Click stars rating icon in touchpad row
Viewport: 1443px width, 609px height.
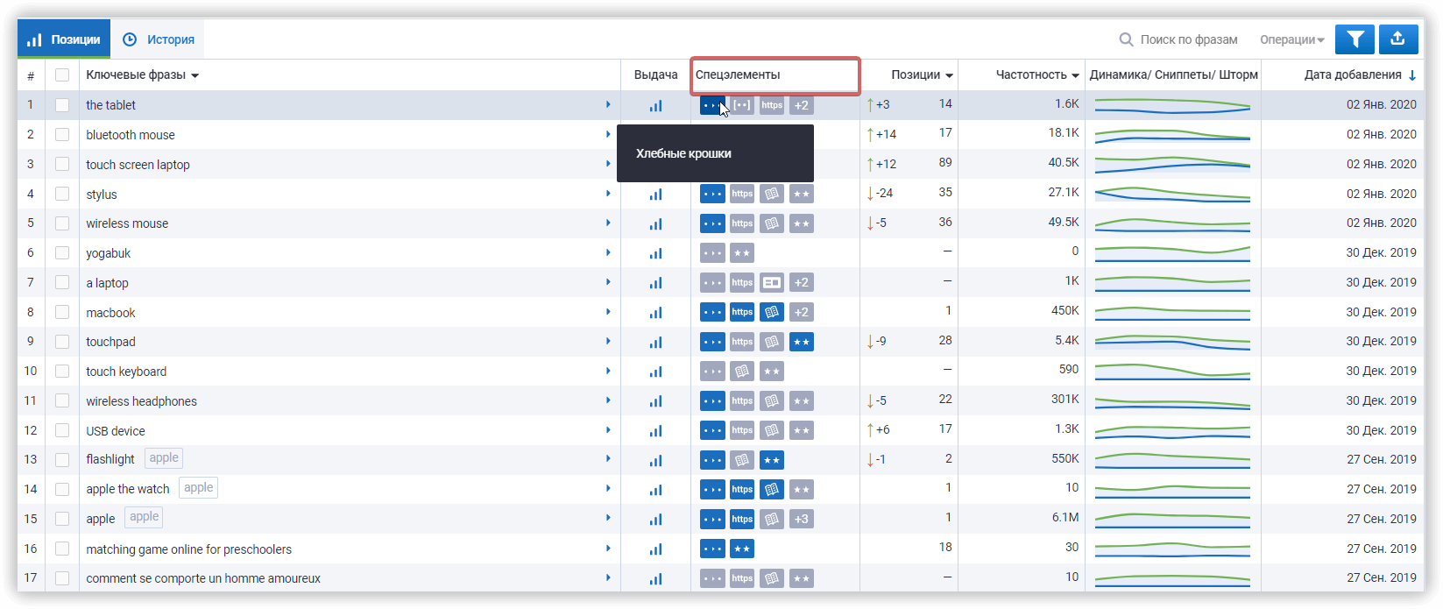coord(801,342)
